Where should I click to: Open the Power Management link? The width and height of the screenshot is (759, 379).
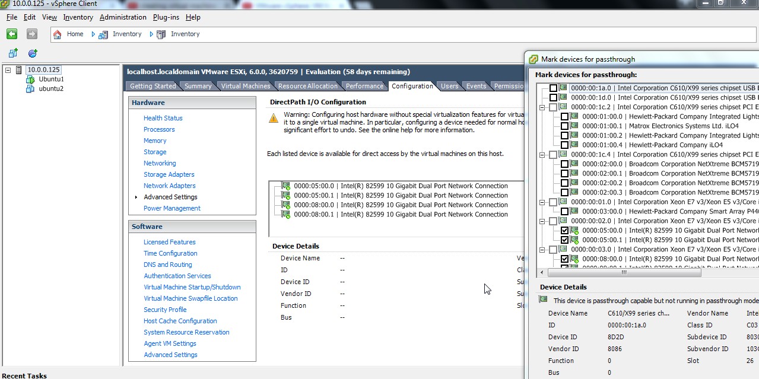[172, 208]
